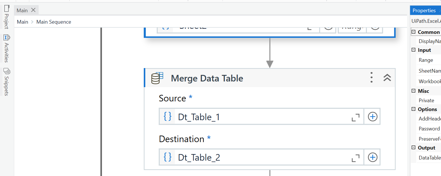Collapse the Output properties section
Viewport: 441px width, 176px height.
(x=413, y=148)
